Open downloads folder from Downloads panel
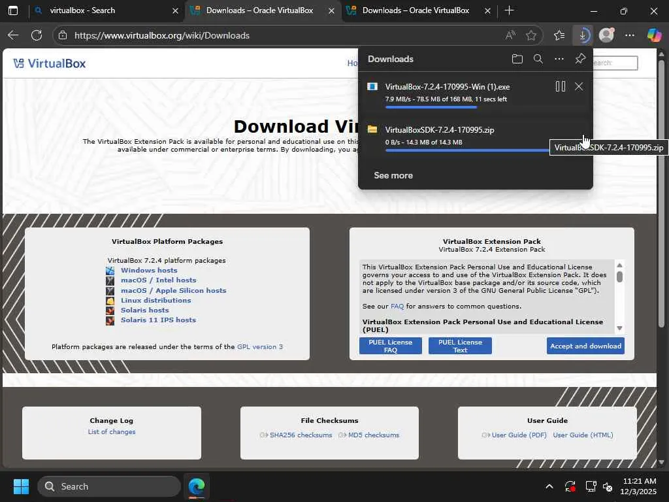 pos(517,59)
